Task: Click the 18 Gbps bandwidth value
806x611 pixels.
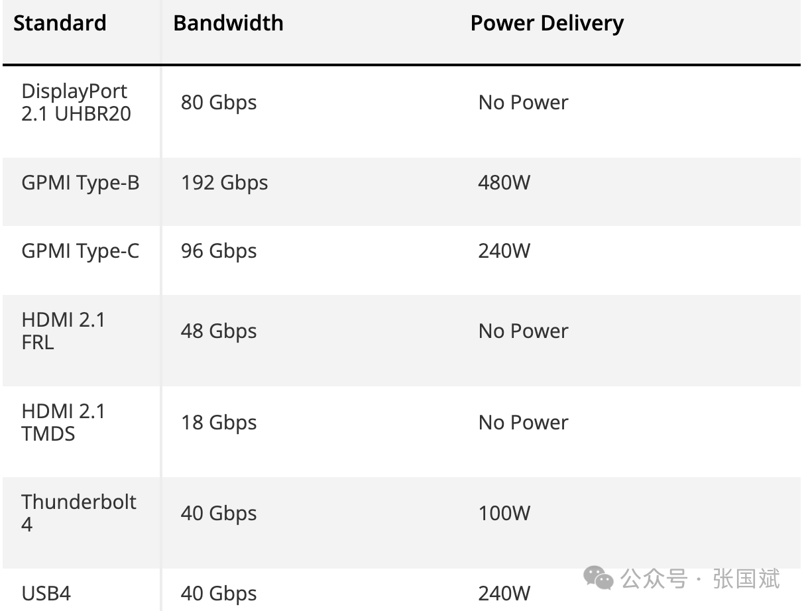Action: pyautogui.click(x=219, y=423)
